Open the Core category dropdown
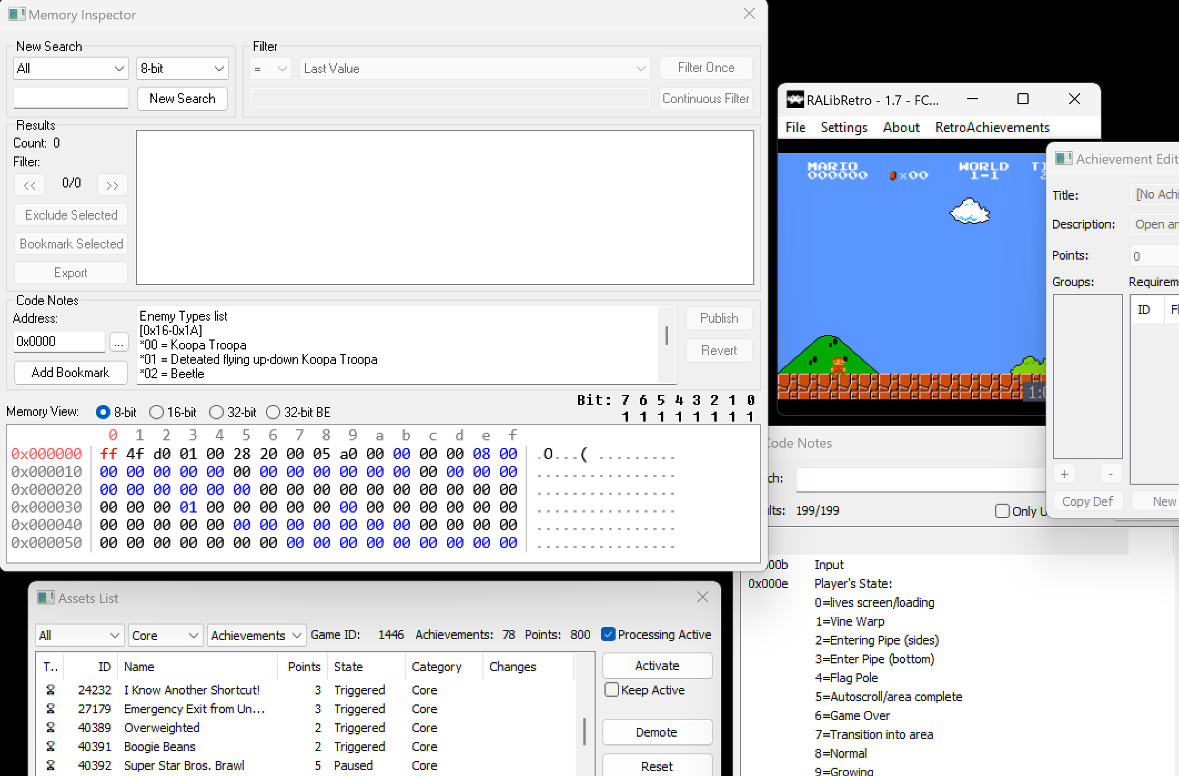The width and height of the screenshot is (1179, 776). coord(165,635)
